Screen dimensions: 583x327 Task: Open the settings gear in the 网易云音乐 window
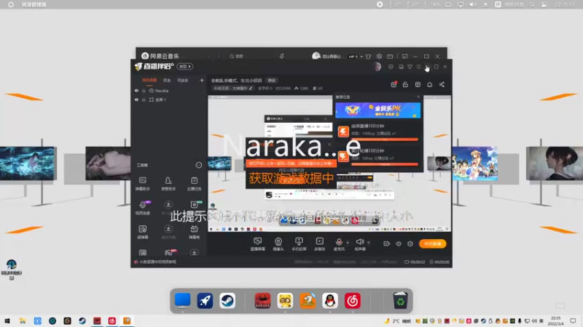click(x=379, y=57)
